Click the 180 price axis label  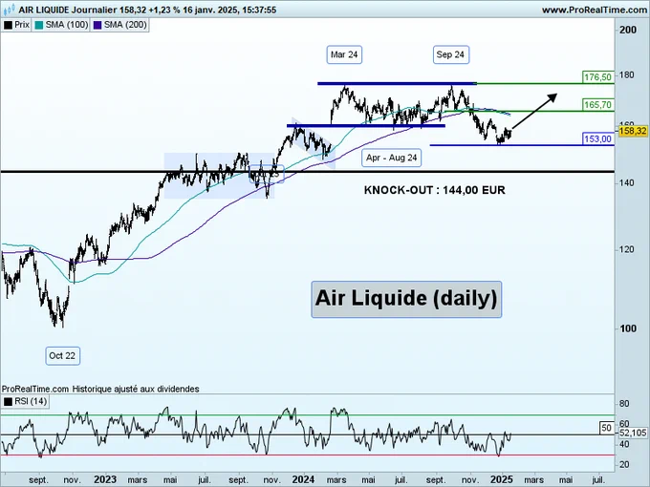point(626,74)
